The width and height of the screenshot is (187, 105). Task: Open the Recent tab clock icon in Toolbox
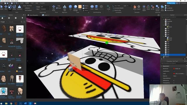pyautogui.click(x=15, y=18)
